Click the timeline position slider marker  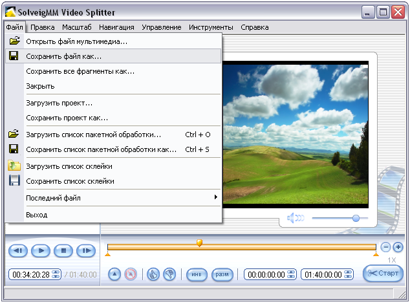(x=199, y=243)
